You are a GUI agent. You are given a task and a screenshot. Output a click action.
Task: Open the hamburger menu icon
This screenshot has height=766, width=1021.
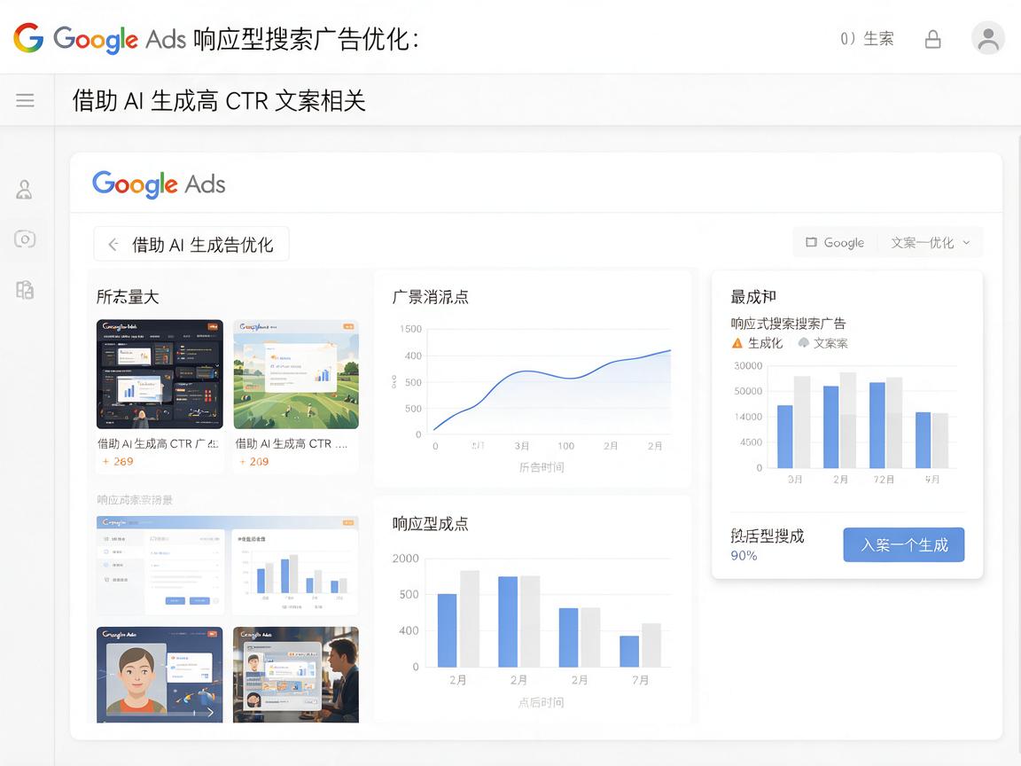click(25, 100)
